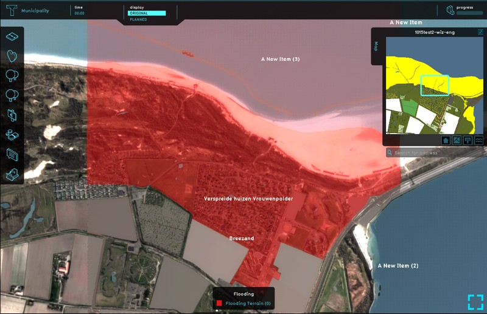Collapse the minimap using the Map tab
The width and height of the screenshot is (487, 314).
click(x=376, y=47)
